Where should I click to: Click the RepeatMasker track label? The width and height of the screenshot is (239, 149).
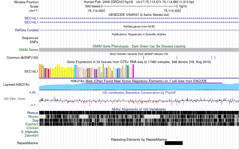(28, 143)
